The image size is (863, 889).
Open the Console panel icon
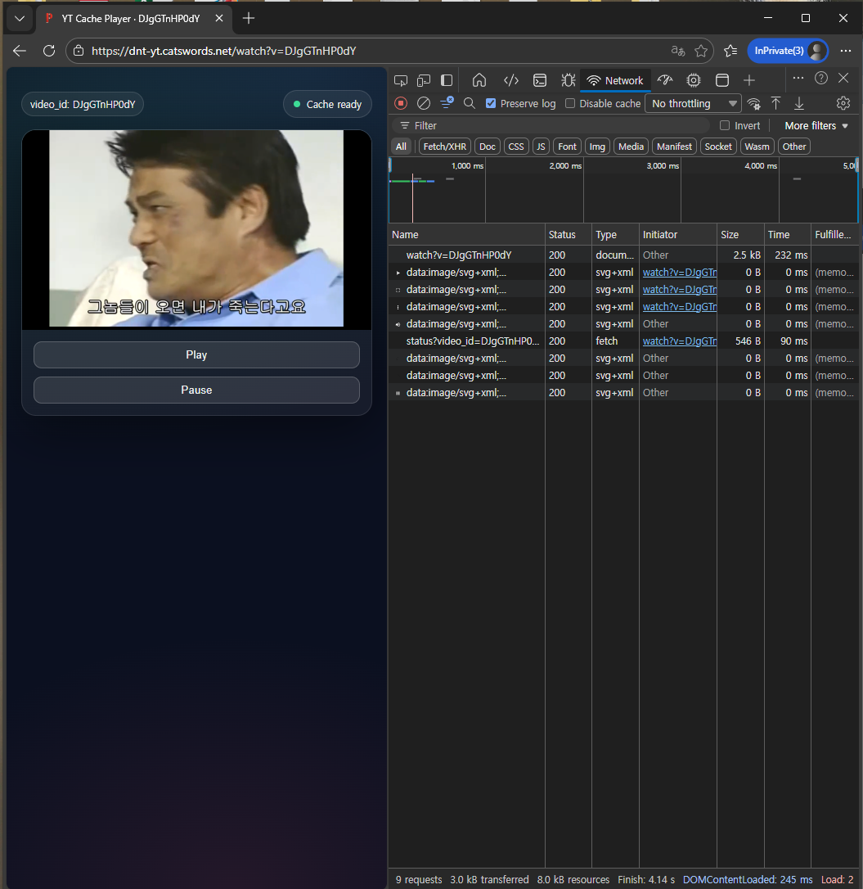coord(540,80)
